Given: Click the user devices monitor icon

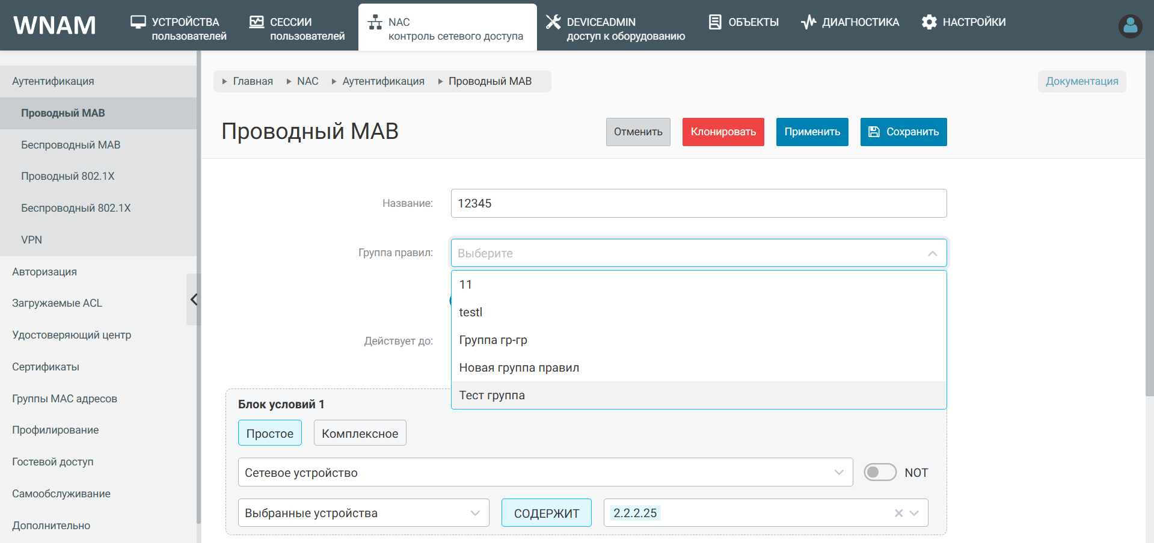Looking at the screenshot, I should pos(138,22).
